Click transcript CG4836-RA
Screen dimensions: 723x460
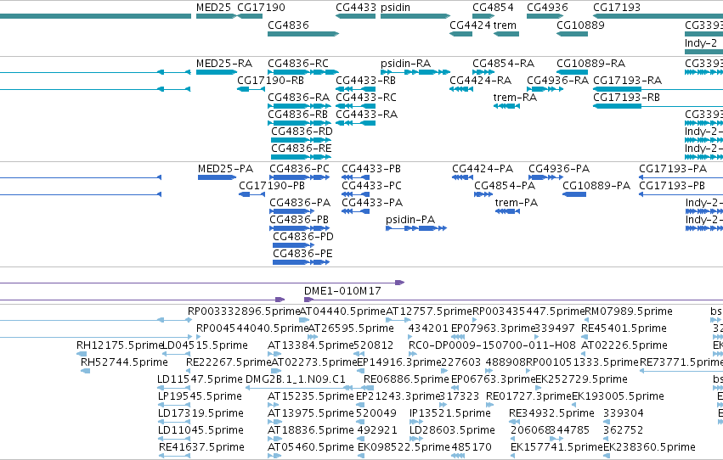tap(299, 97)
